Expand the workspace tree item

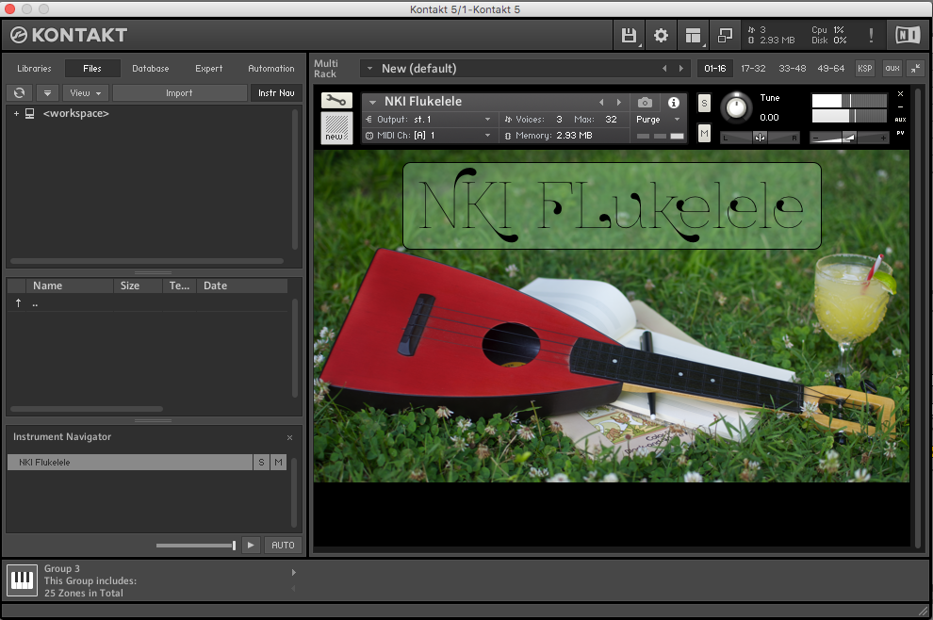pyautogui.click(x=16, y=114)
